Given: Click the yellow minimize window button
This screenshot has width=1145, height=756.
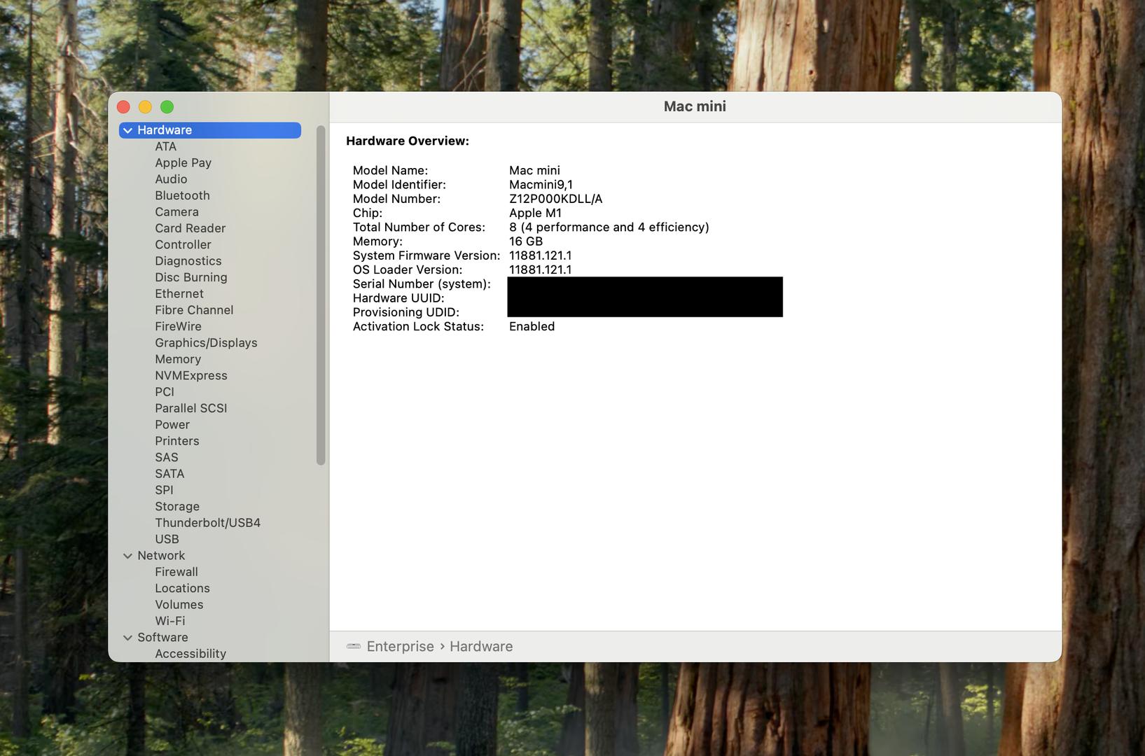Looking at the screenshot, I should 145,107.
